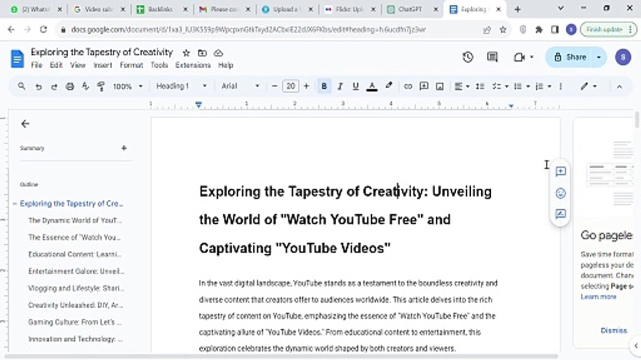Open the search menus magnifier tool
641x360 pixels.
point(22,86)
